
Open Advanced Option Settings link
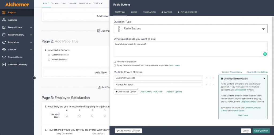tap(257, 72)
